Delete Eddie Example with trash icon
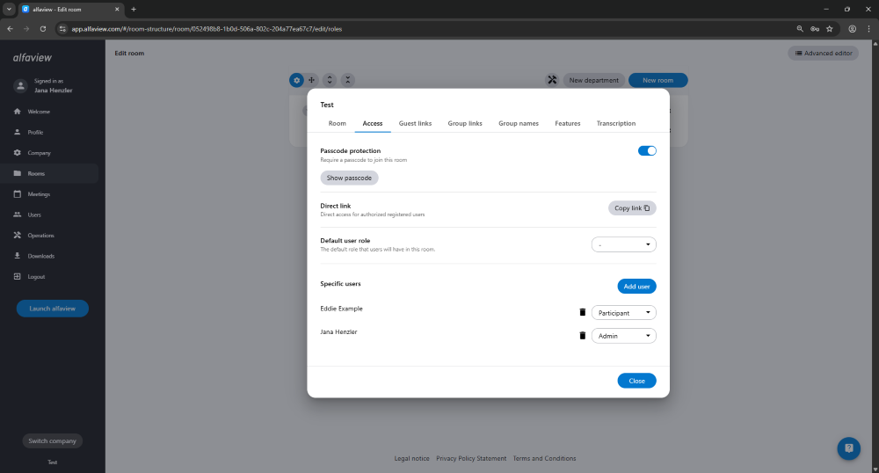This screenshot has height=473, width=879. 581,312
